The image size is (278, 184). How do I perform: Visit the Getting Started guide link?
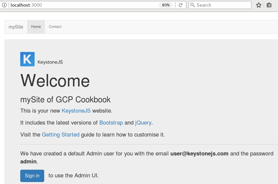(x=61, y=135)
